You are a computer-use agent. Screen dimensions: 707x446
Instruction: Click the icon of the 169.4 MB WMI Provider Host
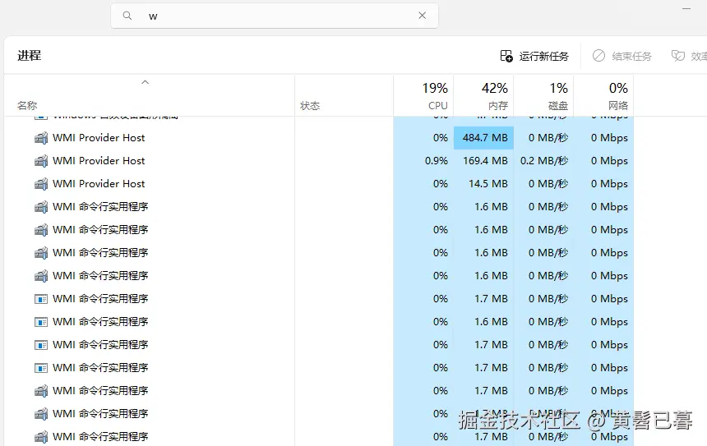[41, 161]
